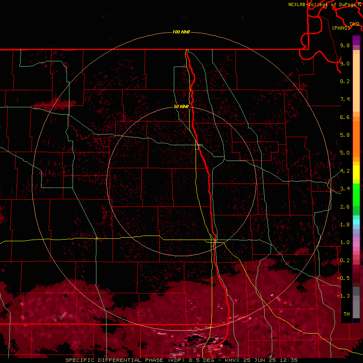Pick the 5.8 scale value
Screen dimensions: 363x363
point(345,135)
